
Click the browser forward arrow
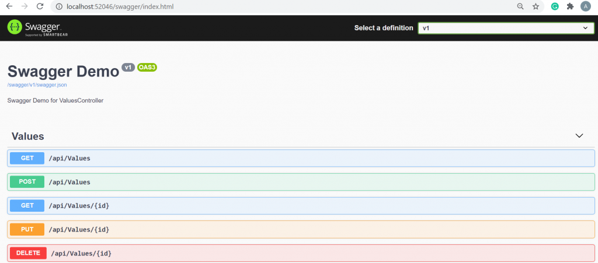pos(25,6)
